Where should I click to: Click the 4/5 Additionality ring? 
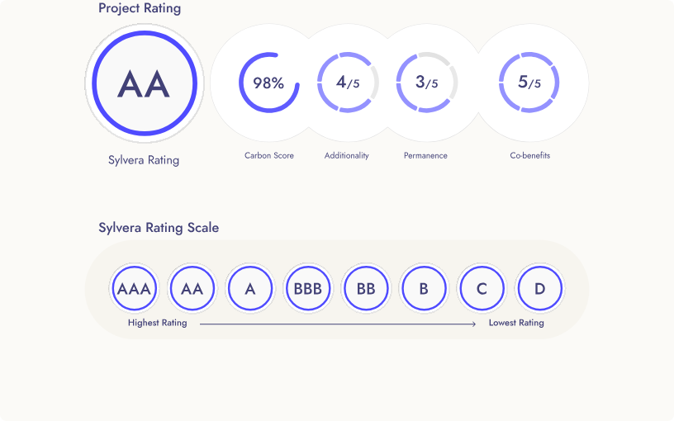click(x=347, y=83)
